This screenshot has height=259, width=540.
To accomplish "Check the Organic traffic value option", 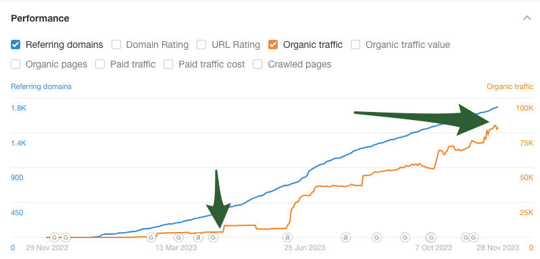I will [x=355, y=45].
